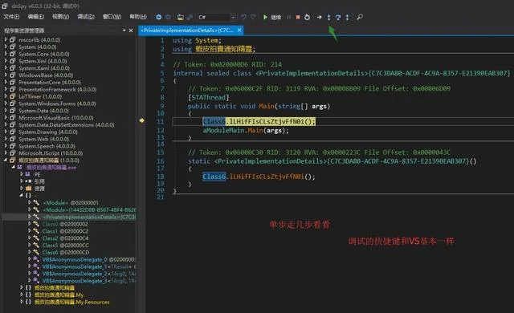Viewport: 514px width, 313px height.
Task: Select System.Data.DataSetExtensions (4.0.0.0) assembly
Action: tap(66, 124)
